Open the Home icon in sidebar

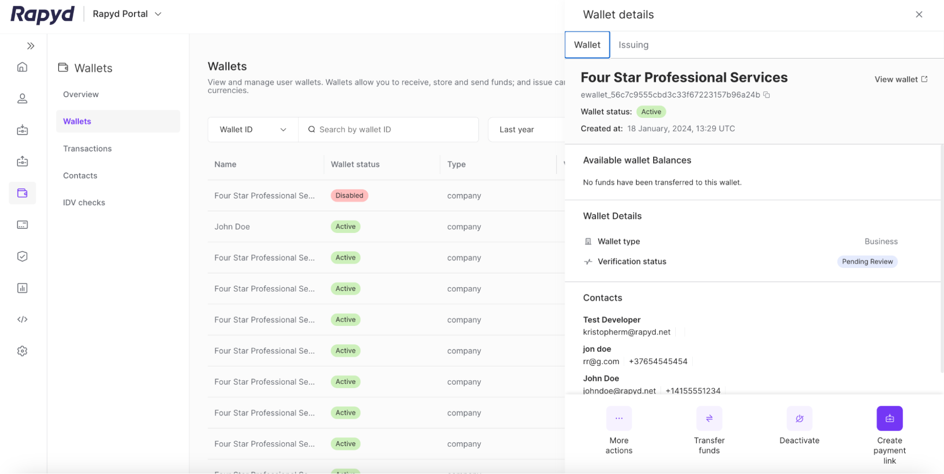22,67
